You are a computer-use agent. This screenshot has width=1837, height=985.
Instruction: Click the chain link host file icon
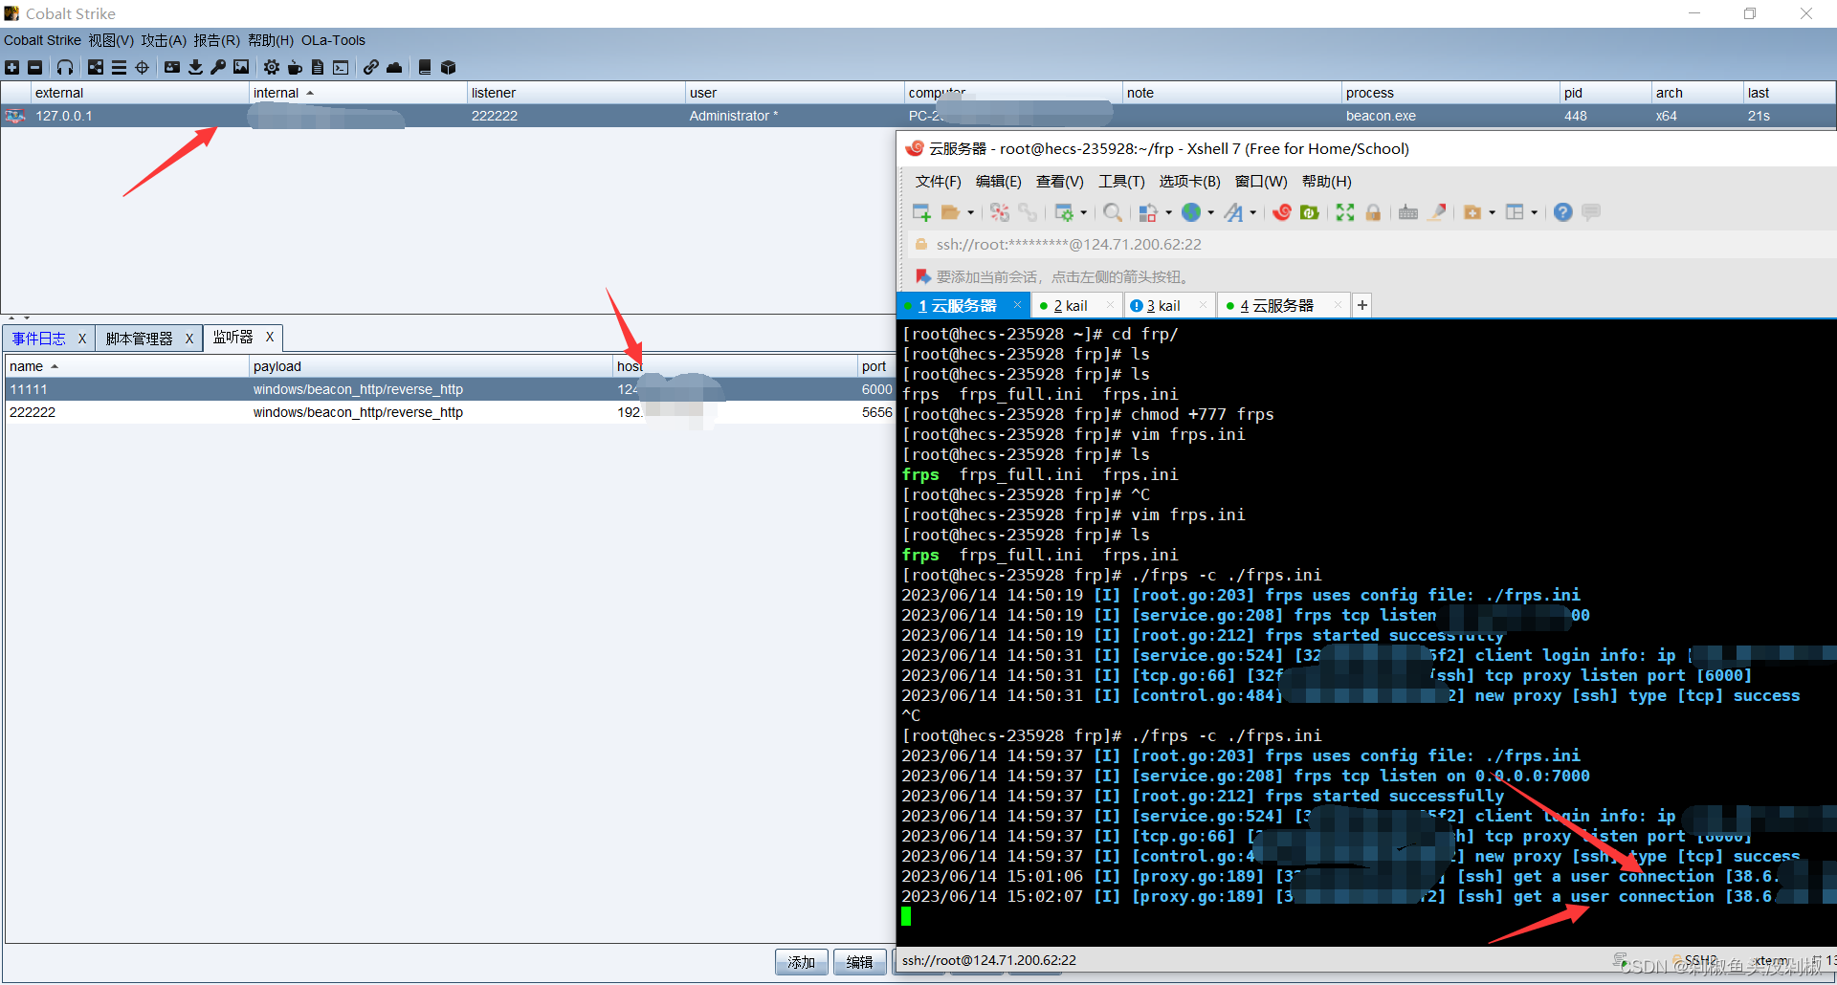click(370, 67)
